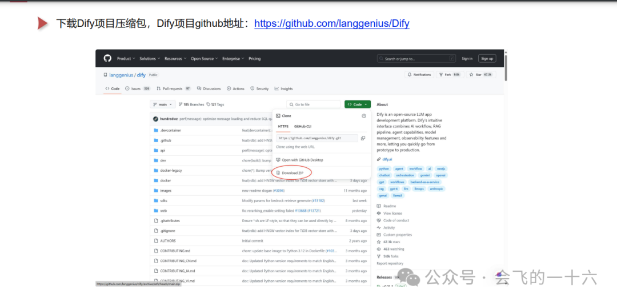Click the copy clone URL icon
Viewport: 617px width, 302px height.
pyautogui.click(x=363, y=138)
